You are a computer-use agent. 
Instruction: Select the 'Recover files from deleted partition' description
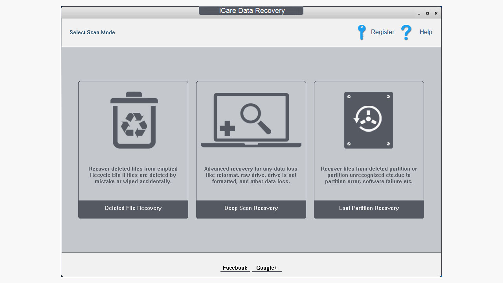[x=369, y=175]
